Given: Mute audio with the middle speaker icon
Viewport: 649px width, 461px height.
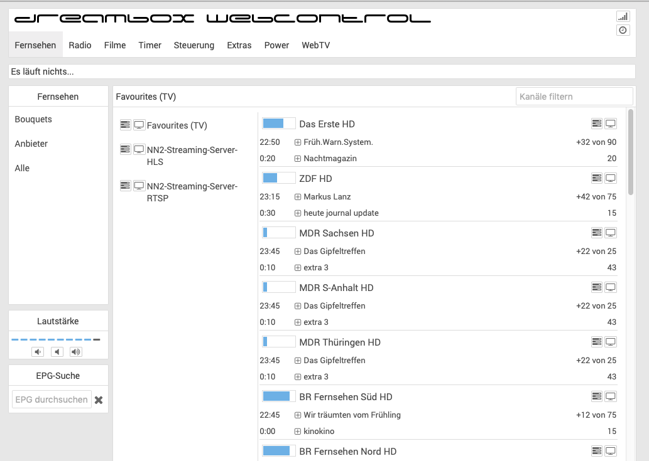Looking at the screenshot, I should coord(58,352).
